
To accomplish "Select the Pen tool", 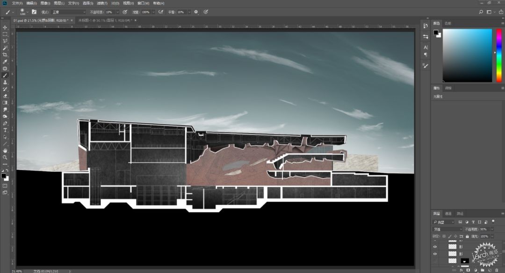I will pyautogui.click(x=5, y=124).
